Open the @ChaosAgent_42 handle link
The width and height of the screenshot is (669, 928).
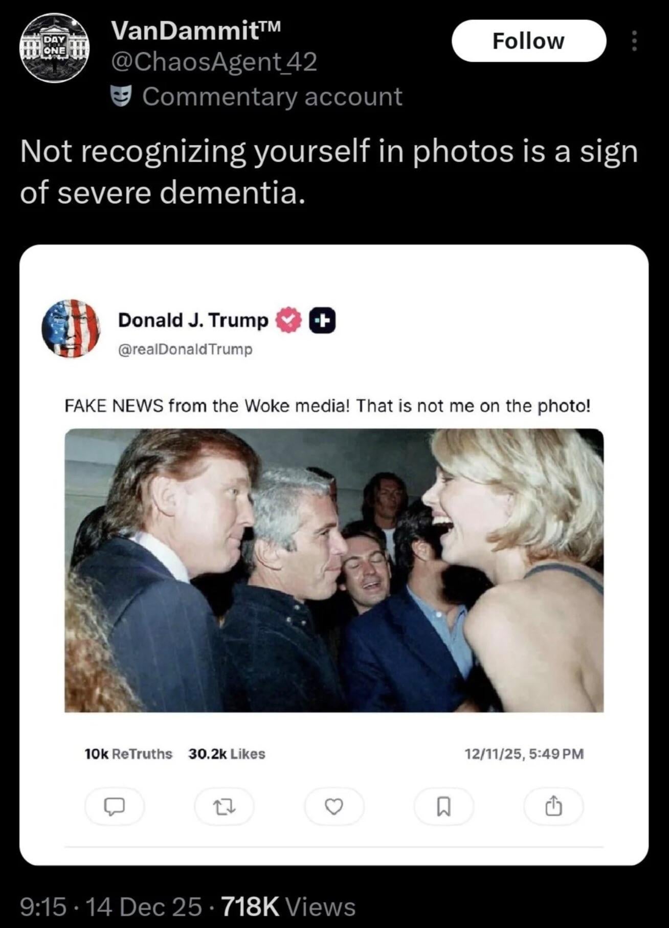pos(214,62)
